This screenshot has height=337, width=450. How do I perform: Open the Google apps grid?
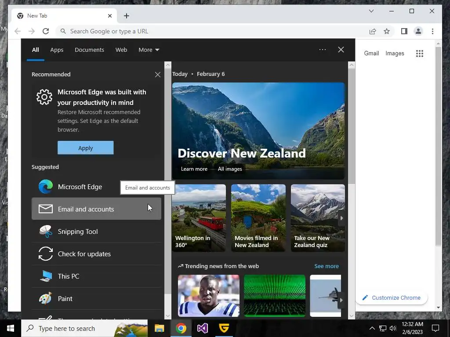(420, 53)
